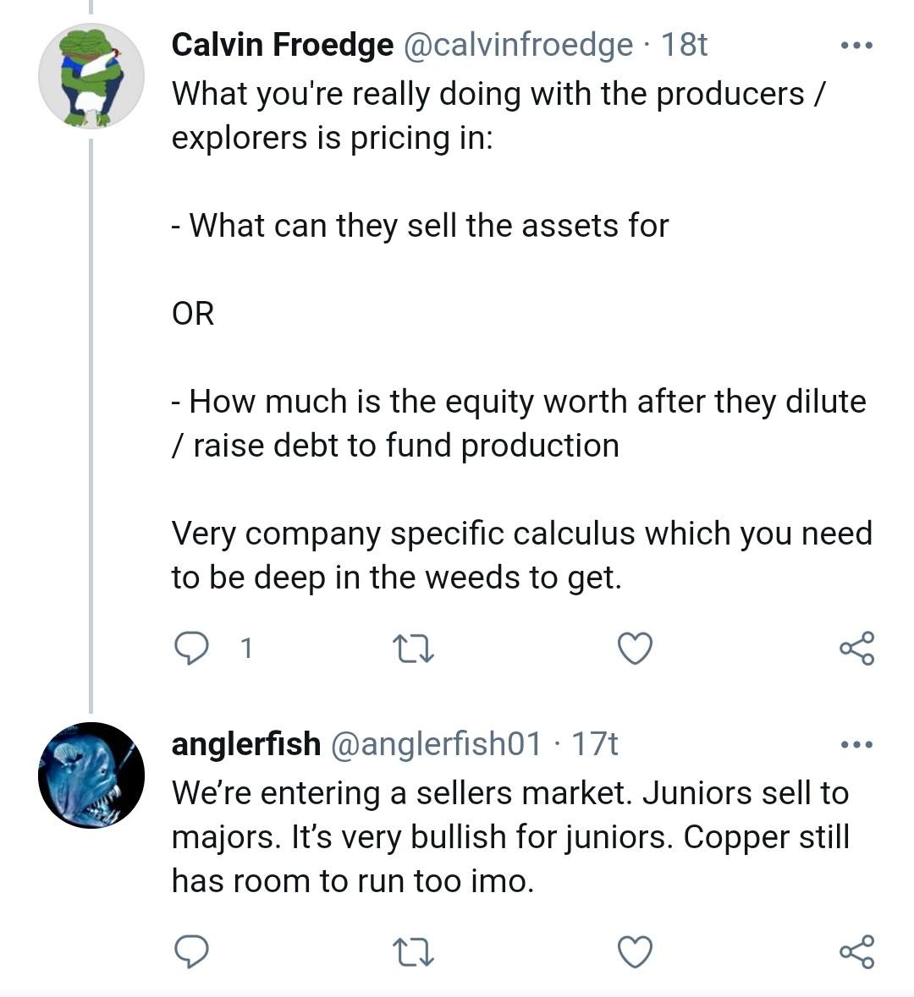Open anglerfish's tweet 17t timestamp
This screenshot has height=997, width=914.
(x=594, y=744)
